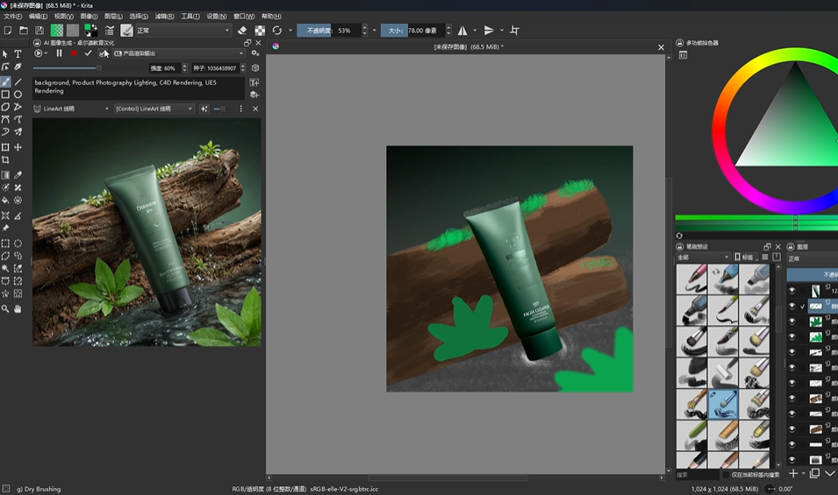This screenshot has width=838, height=495.
Task: Toggle visibility of the selected highlighted layer
Action: 791,306
